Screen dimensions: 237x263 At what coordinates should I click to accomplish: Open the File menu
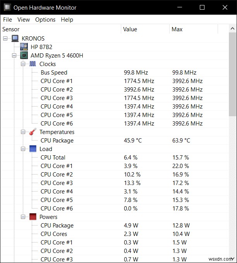pyautogui.click(x=7, y=20)
